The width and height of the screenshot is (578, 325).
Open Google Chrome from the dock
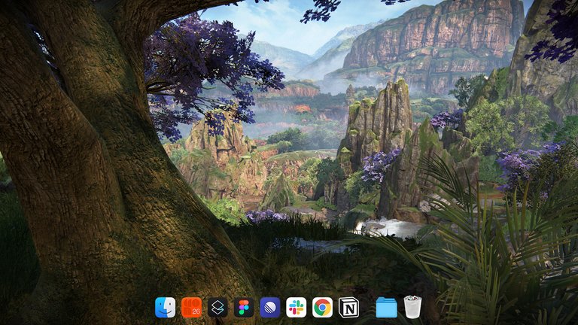322,307
